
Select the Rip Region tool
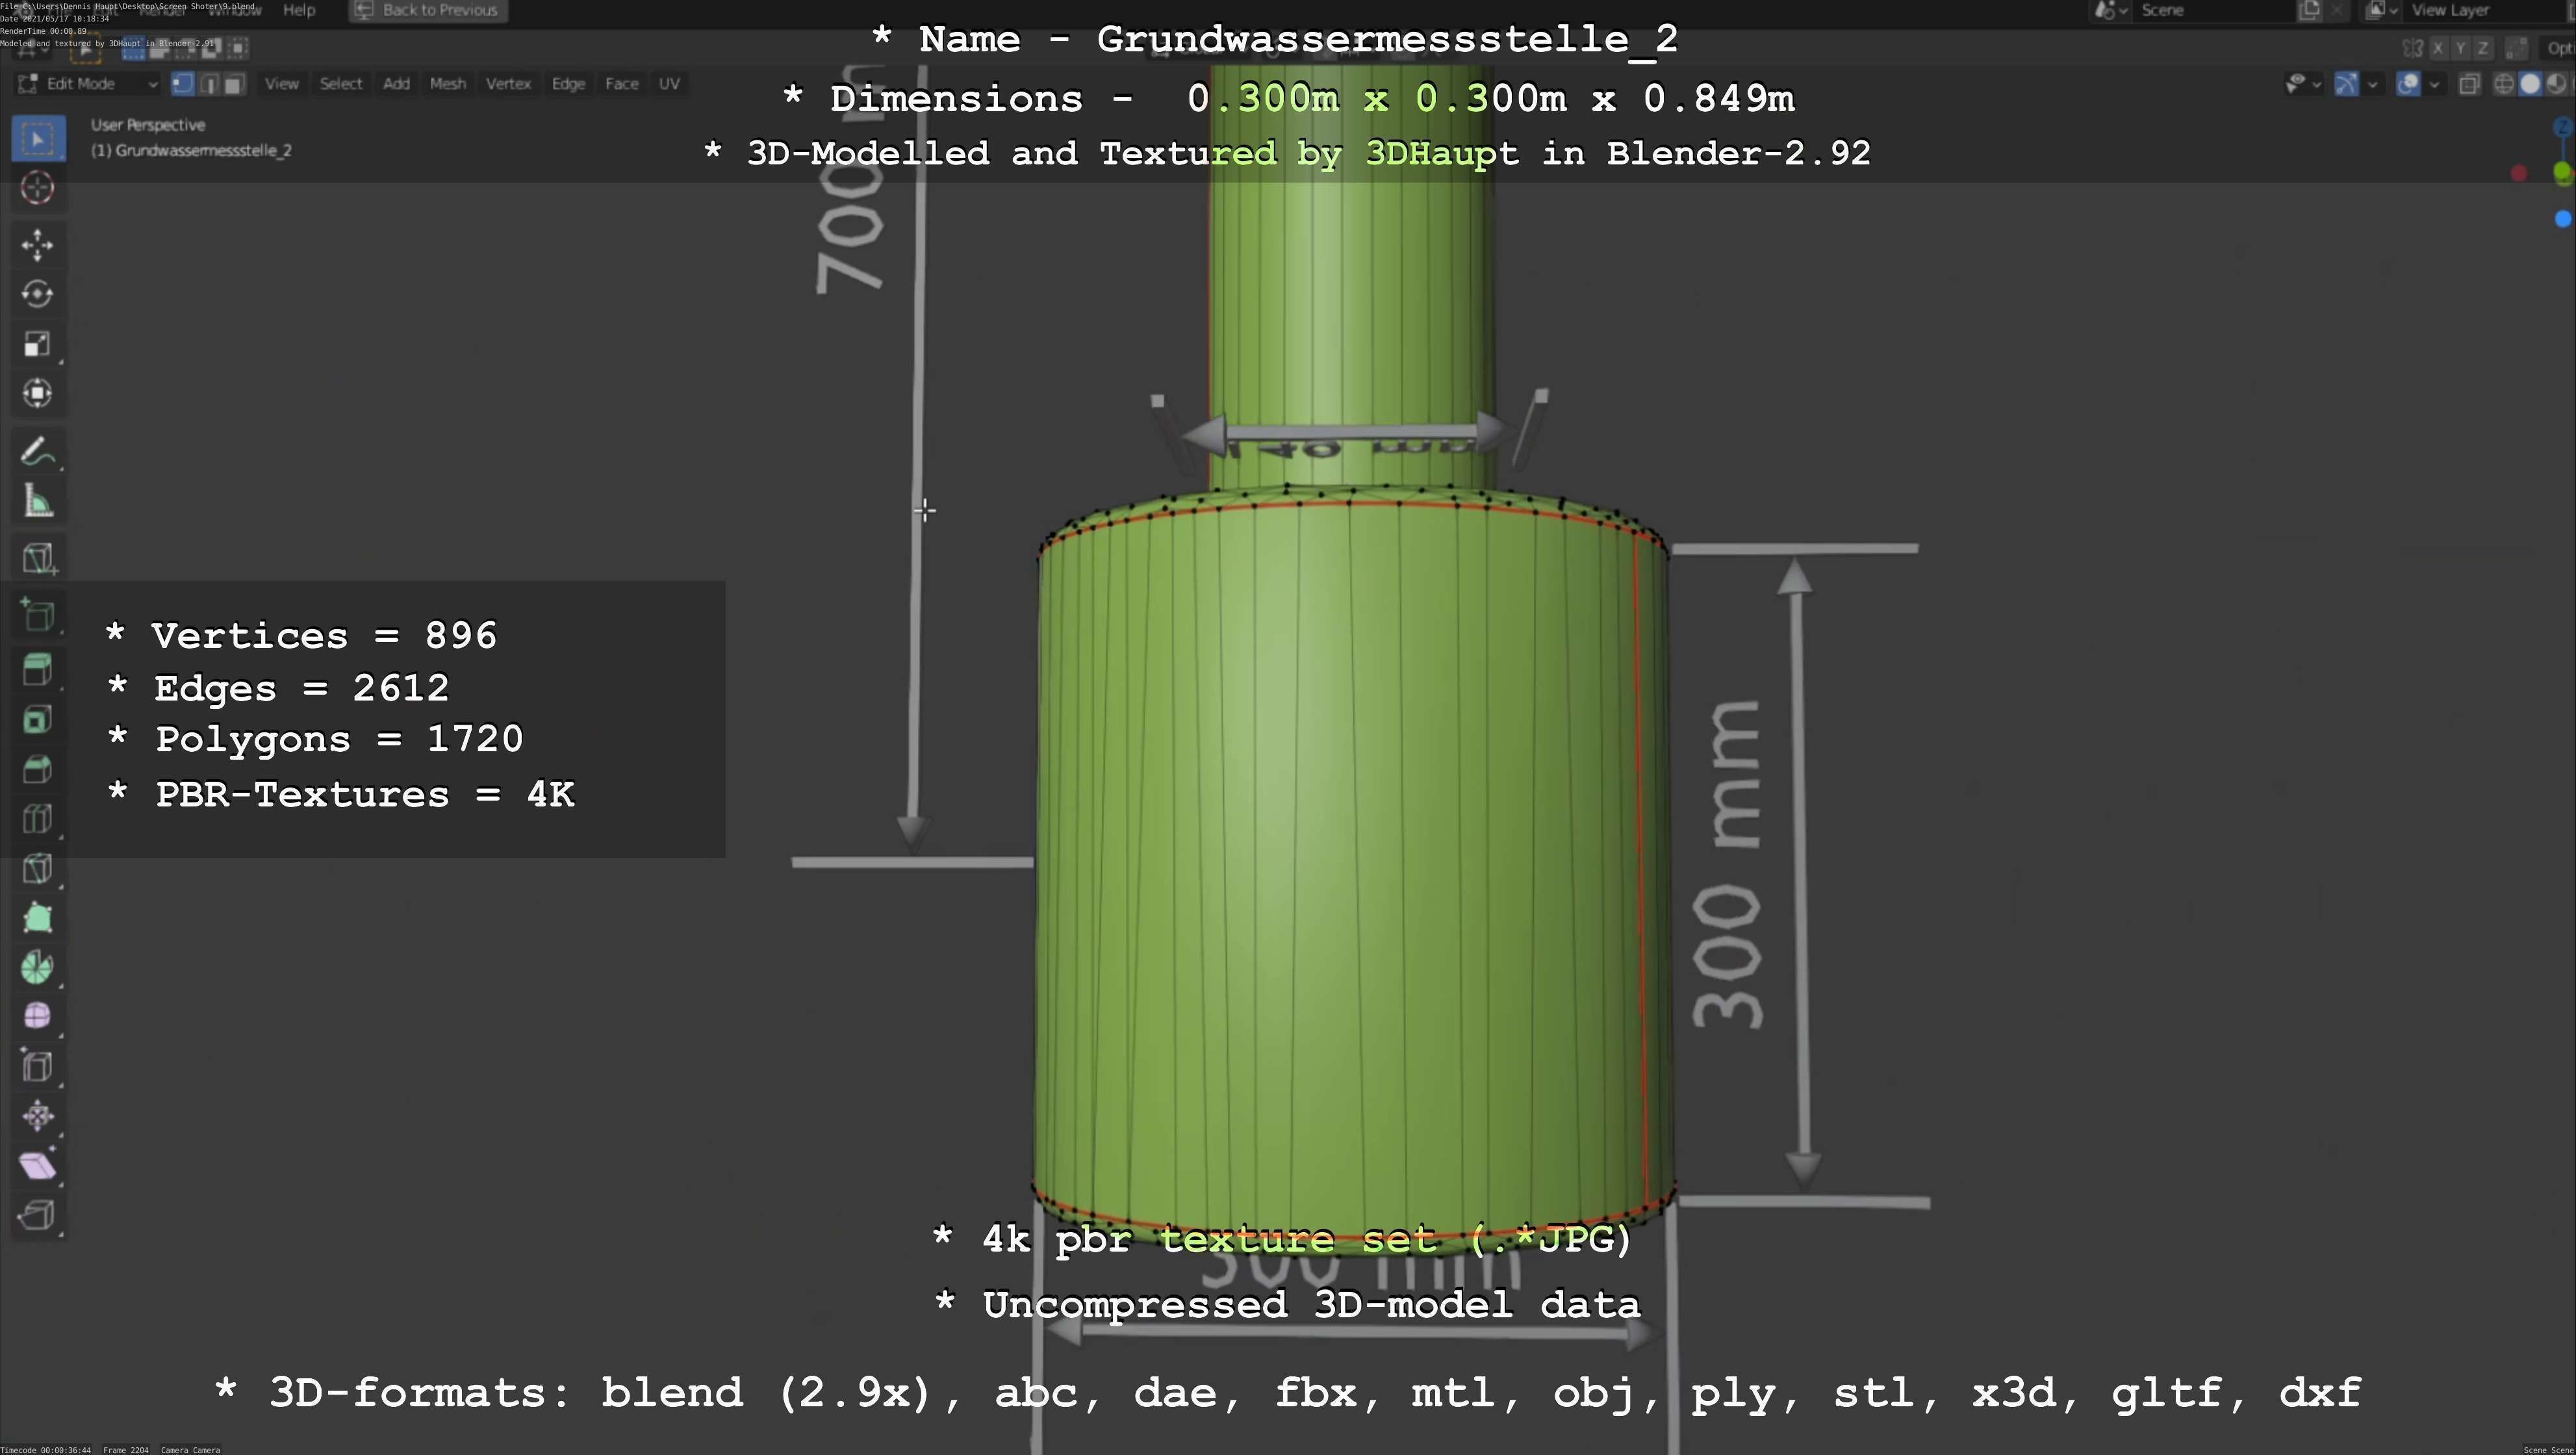(x=38, y=1215)
